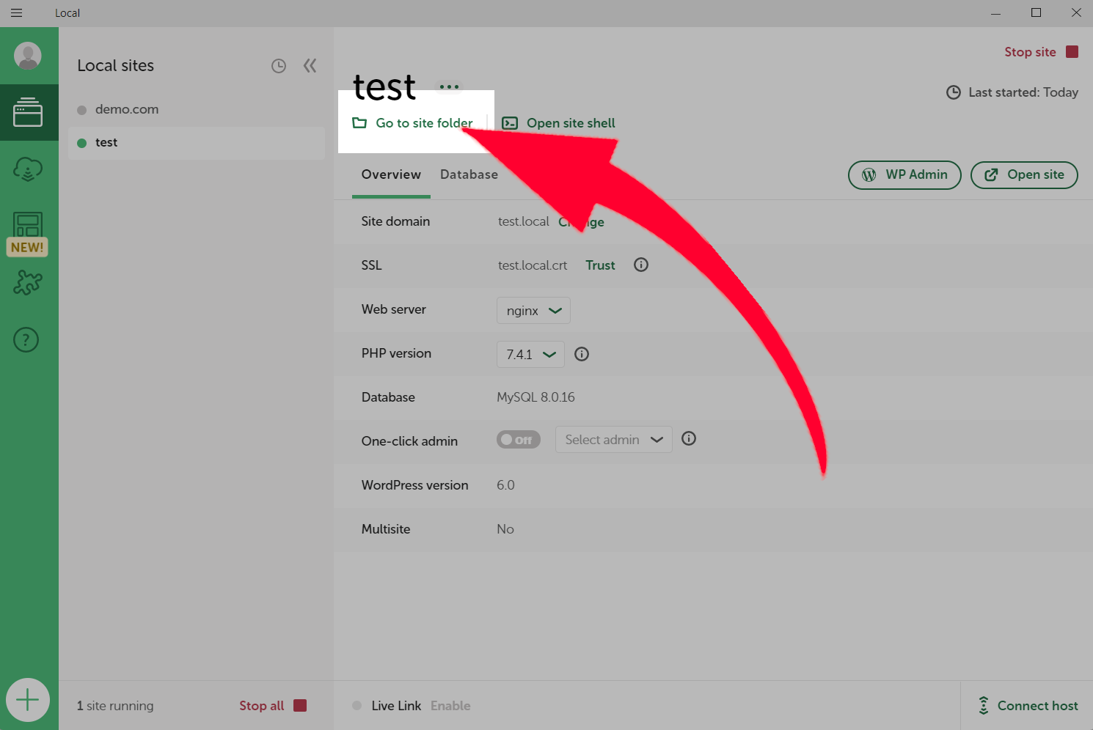
Task: Click the Last started: Today text
Action: tap(1023, 92)
